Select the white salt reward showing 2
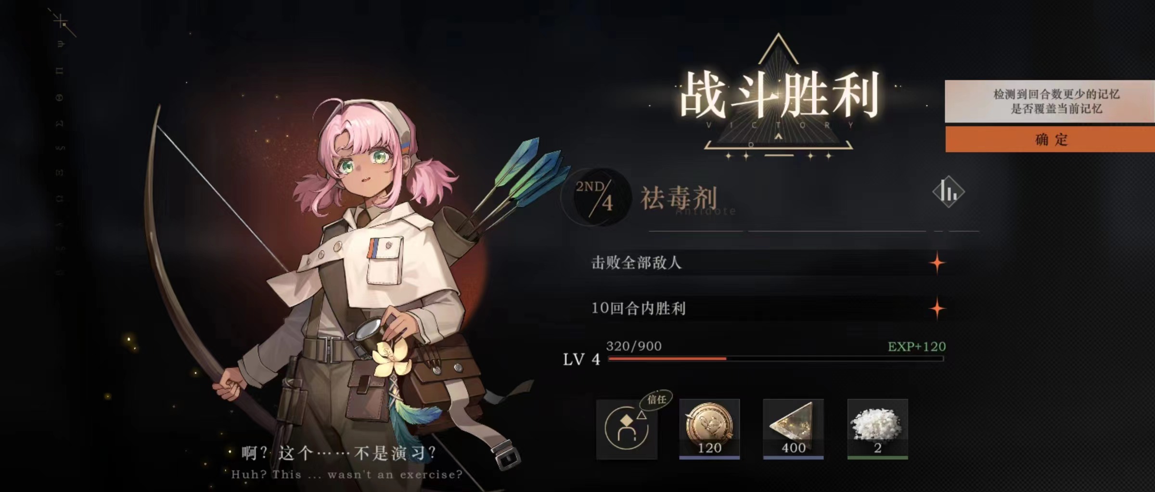The width and height of the screenshot is (1155, 492). point(877,429)
